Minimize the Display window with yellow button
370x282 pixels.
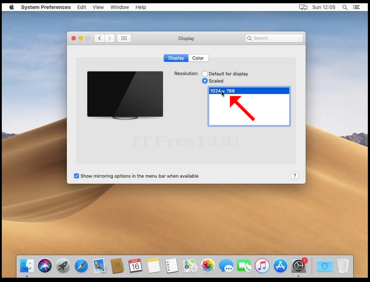point(81,38)
